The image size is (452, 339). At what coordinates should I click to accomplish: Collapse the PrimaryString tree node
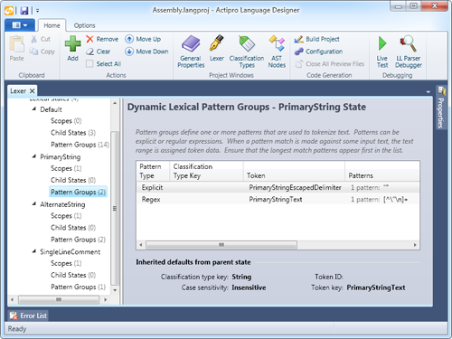34,156
